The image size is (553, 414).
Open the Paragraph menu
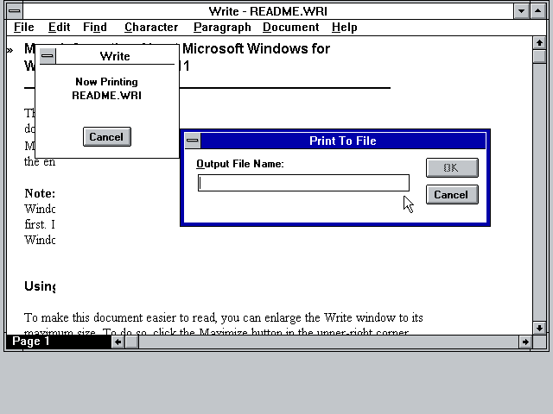(222, 27)
